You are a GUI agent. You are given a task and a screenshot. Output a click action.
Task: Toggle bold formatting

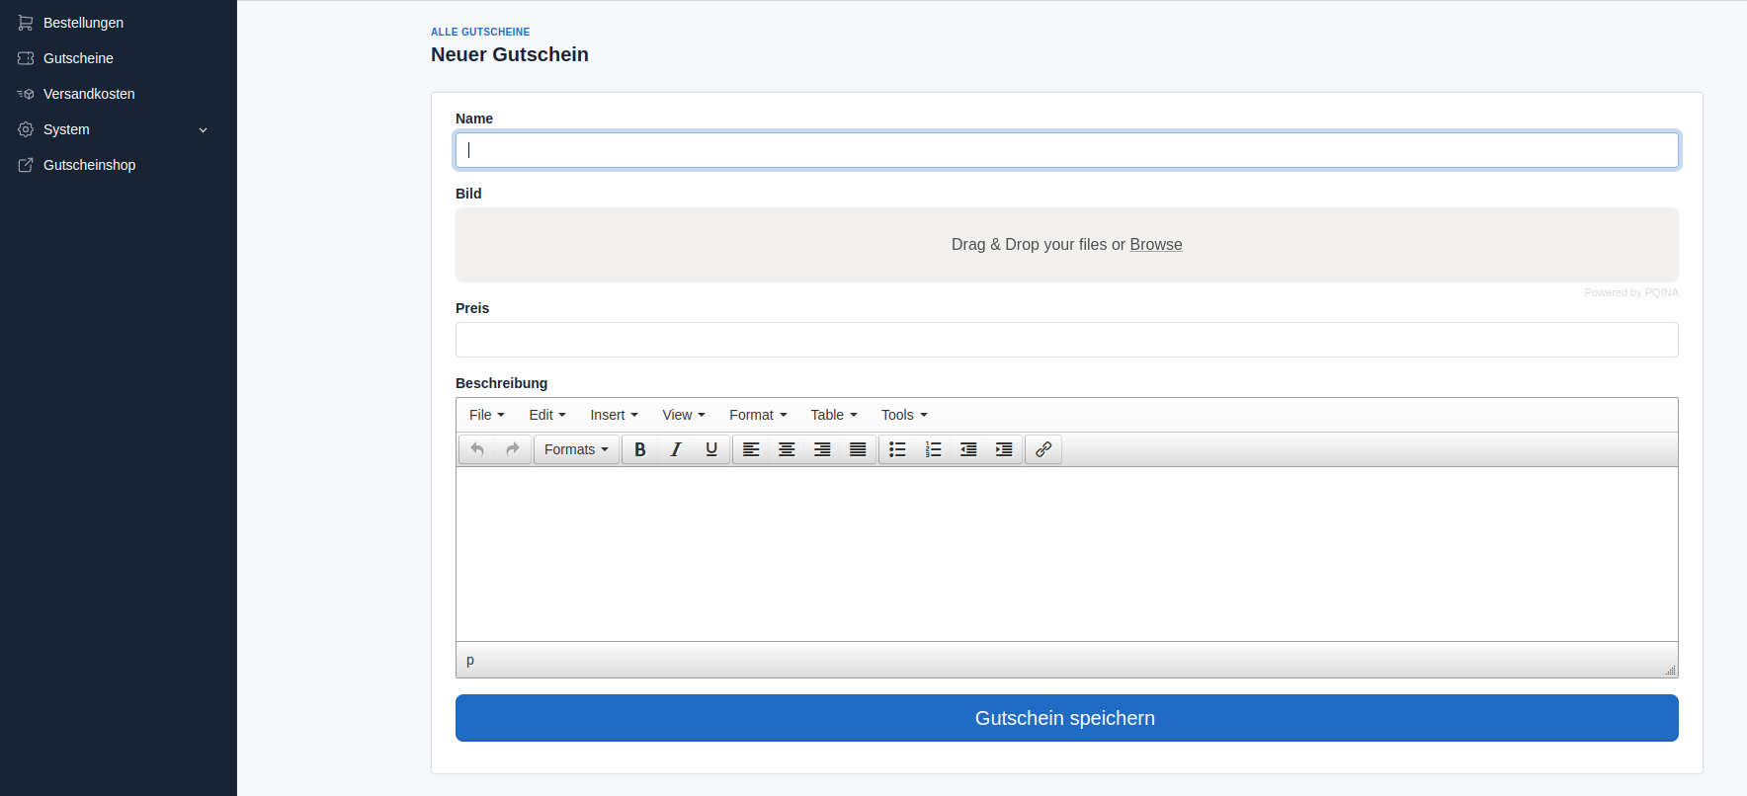tap(640, 449)
